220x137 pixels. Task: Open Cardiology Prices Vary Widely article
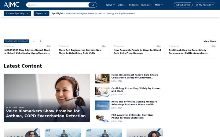136,90
